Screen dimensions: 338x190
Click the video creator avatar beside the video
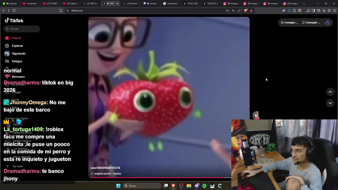[x=256, y=115]
